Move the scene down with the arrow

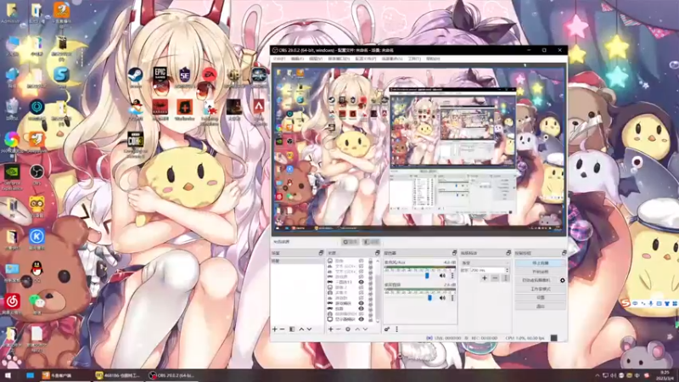(309, 329)
